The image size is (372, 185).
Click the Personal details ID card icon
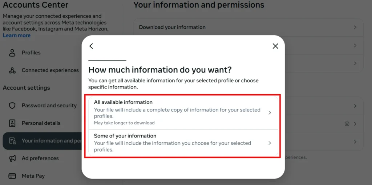click(x=12, y=123)
